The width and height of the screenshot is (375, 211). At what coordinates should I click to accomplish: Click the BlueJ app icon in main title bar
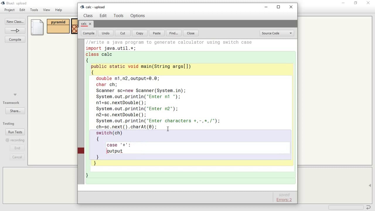coord(3,3)
